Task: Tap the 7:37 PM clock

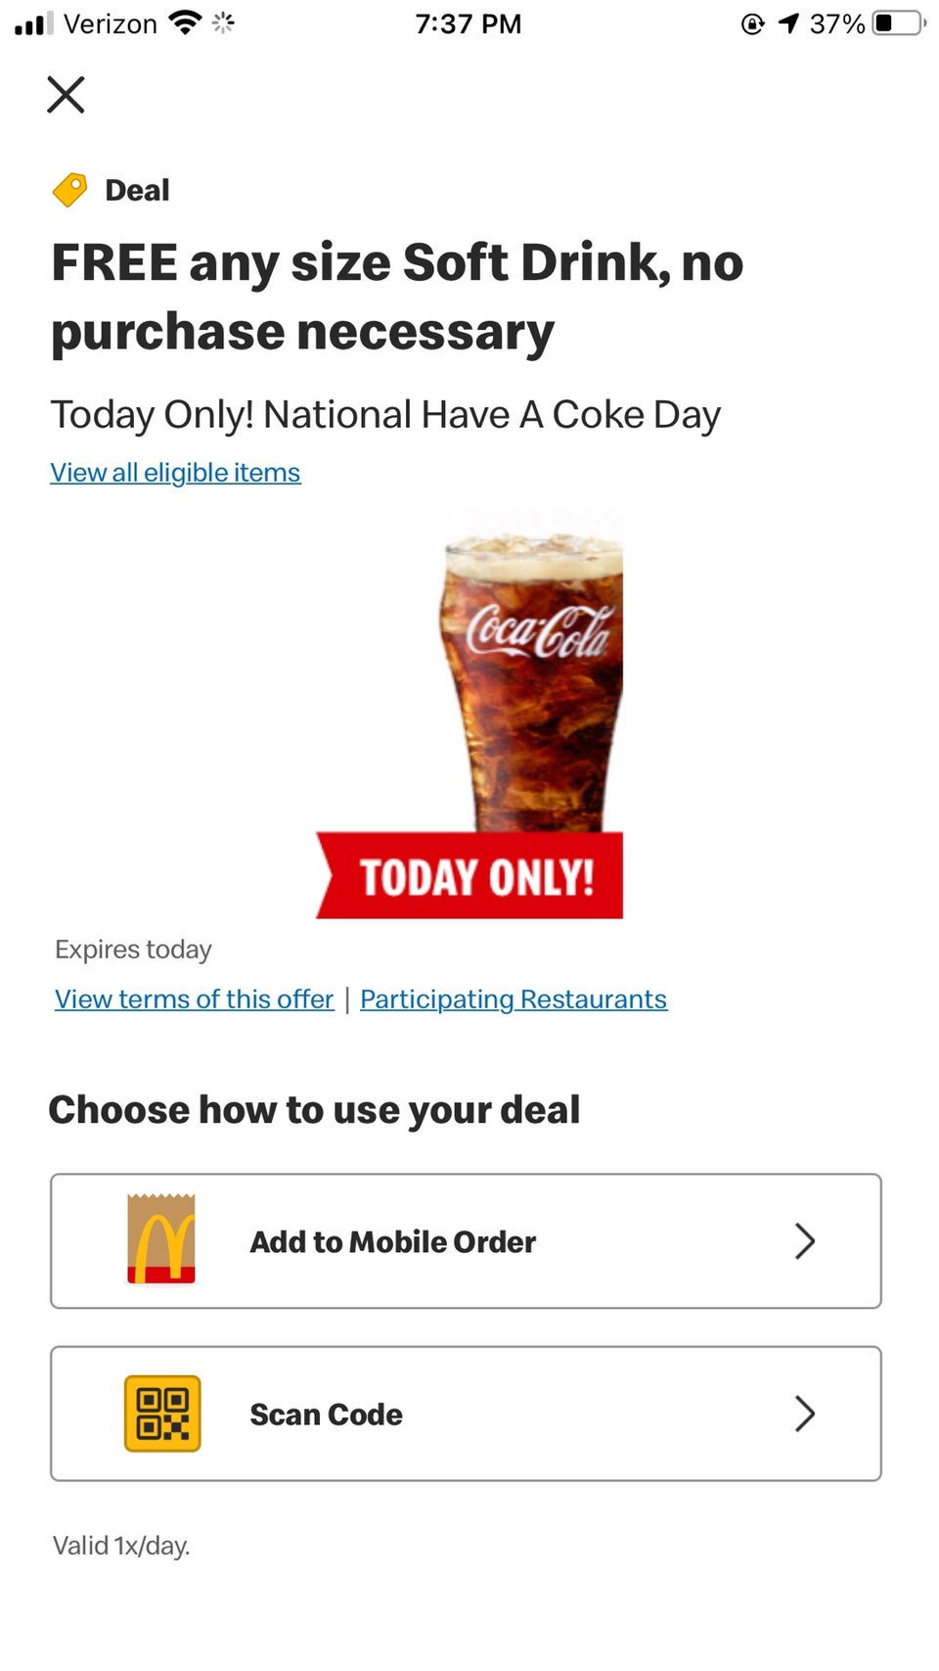Action: 469,23
